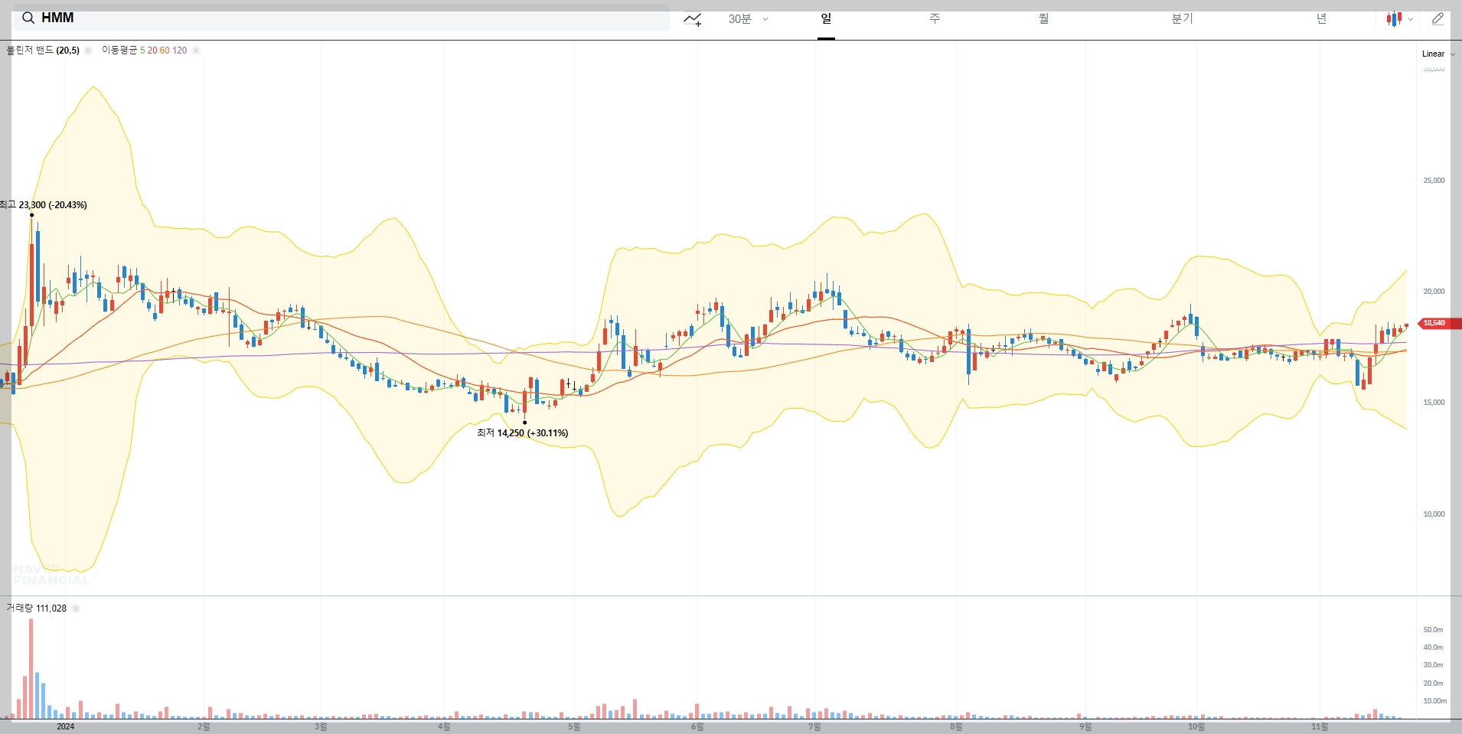
Task: Click the 최고 23,300 (-20.43%) high label
Action: pyautogui.click(x=44, y=205)
